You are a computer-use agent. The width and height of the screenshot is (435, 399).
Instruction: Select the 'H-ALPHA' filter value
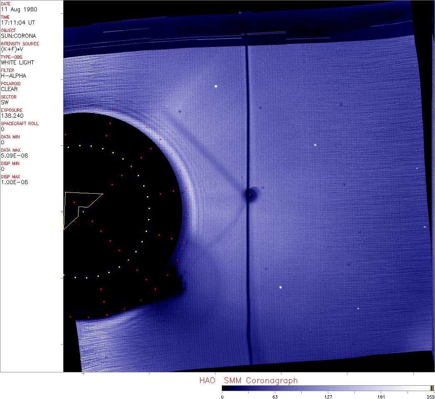[x=12, y=76]
